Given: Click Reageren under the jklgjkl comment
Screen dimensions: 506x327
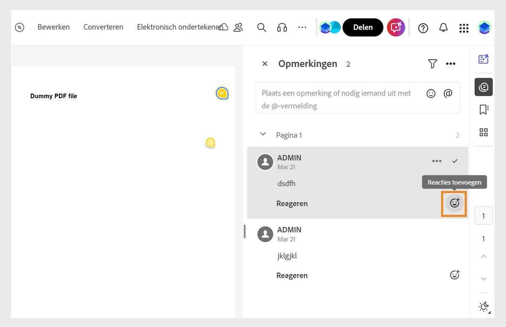Looking at the screenshot, I should (292, 275).
